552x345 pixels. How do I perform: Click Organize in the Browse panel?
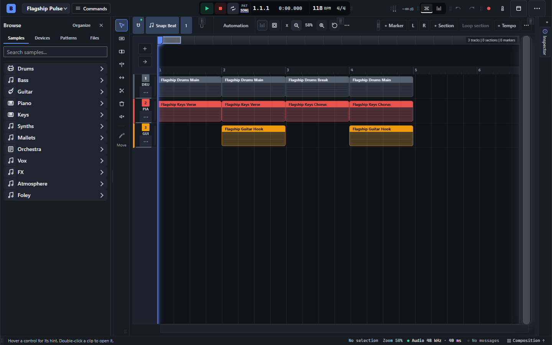point(82,25)
